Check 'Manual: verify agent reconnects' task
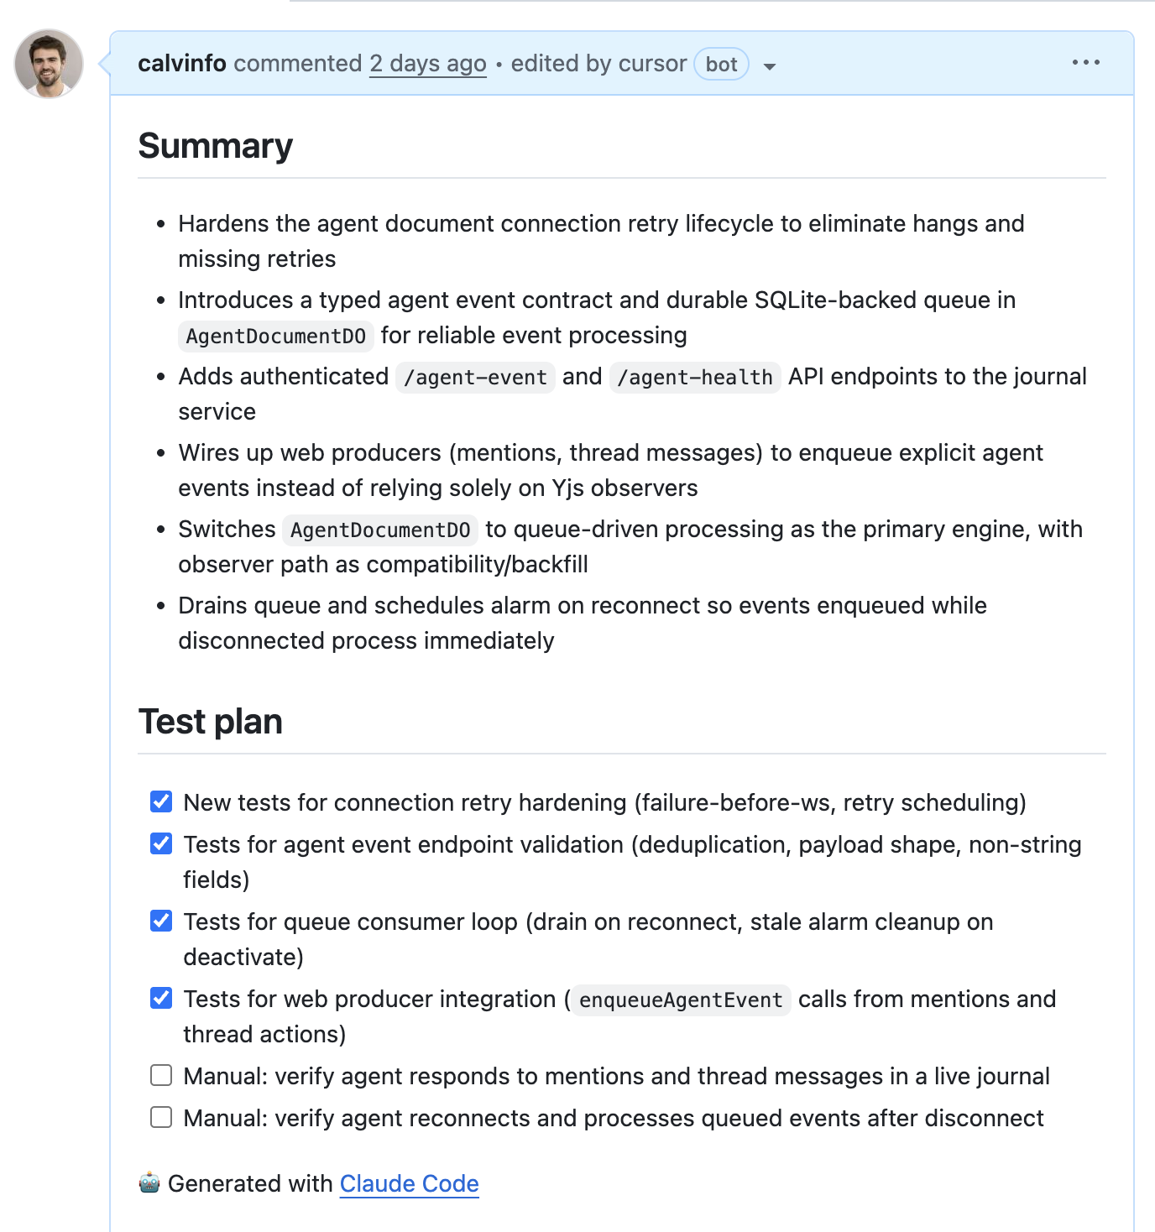 click(161, 1117)
